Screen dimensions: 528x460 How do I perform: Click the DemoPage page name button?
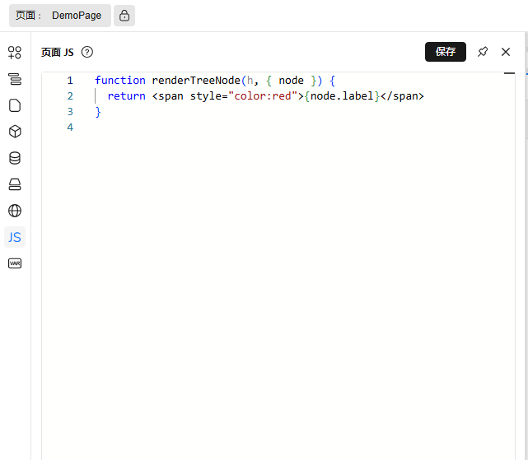pos(60,16)
